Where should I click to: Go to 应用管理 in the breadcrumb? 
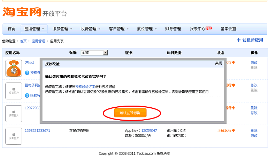tap(38, 41)
